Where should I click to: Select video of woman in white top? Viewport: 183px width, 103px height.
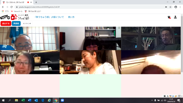pos(90,62)
